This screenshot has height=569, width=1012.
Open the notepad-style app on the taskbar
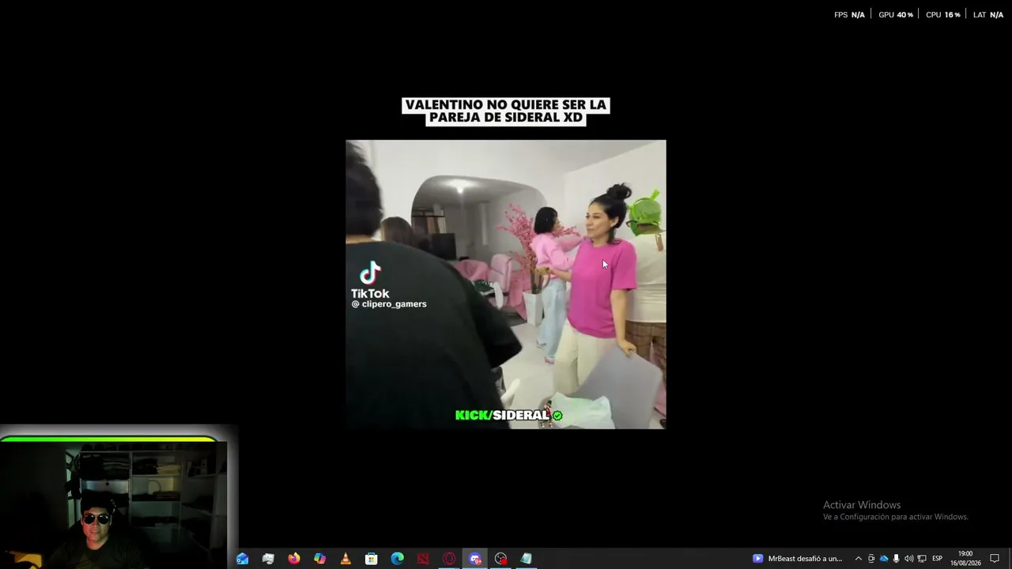(x=527, y=559)
